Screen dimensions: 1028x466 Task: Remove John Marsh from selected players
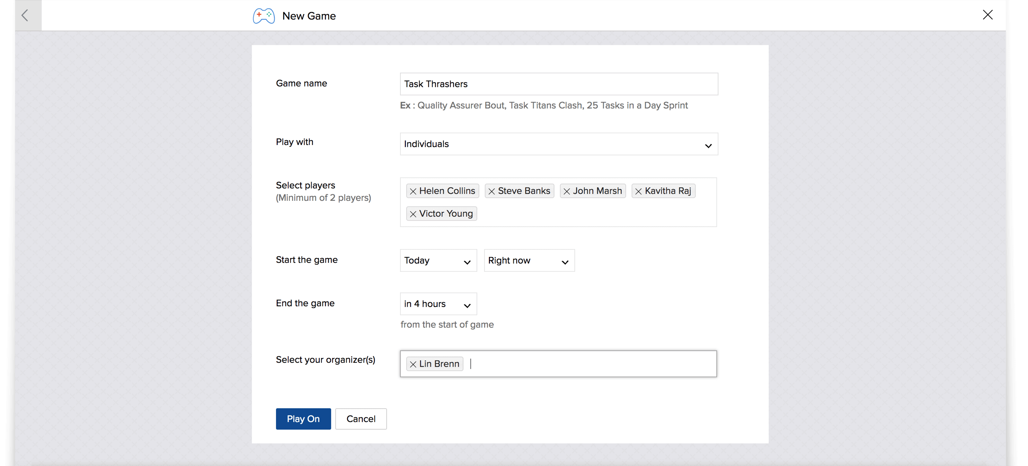coord(567,191)
